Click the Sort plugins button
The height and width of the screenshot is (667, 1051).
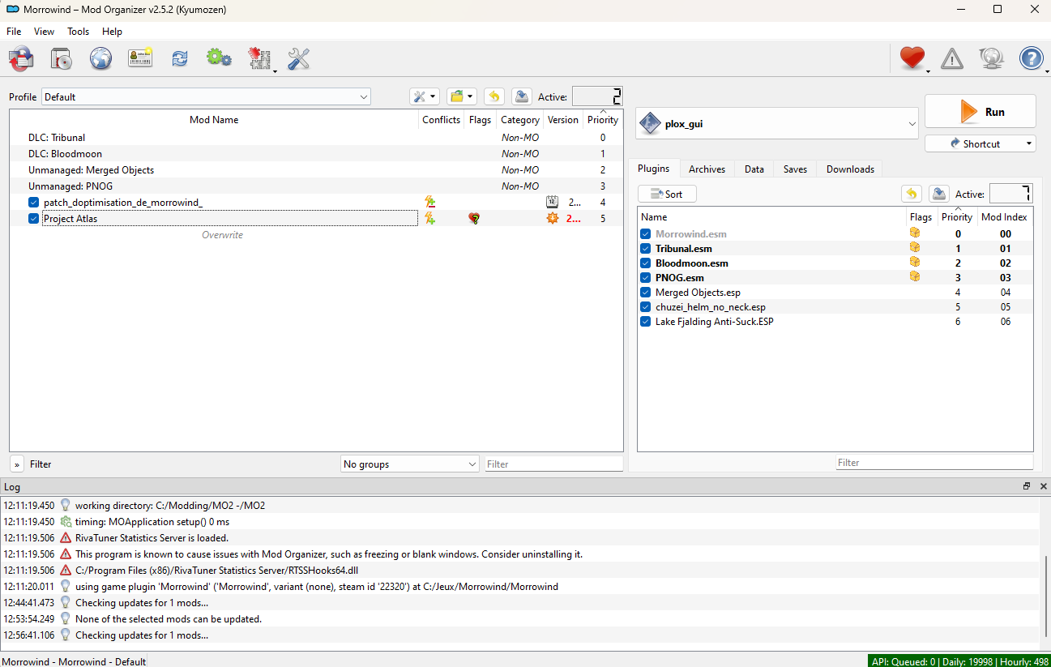click(x=667, y=194)
